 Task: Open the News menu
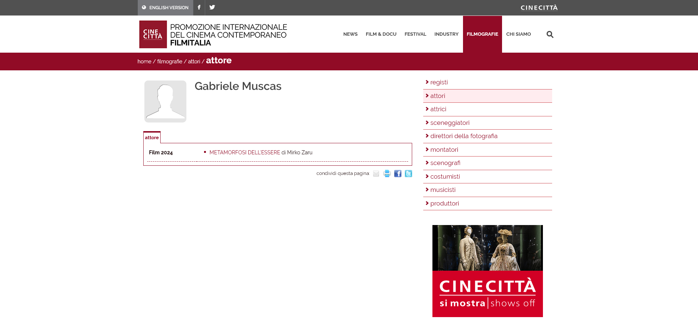point(350,34)
